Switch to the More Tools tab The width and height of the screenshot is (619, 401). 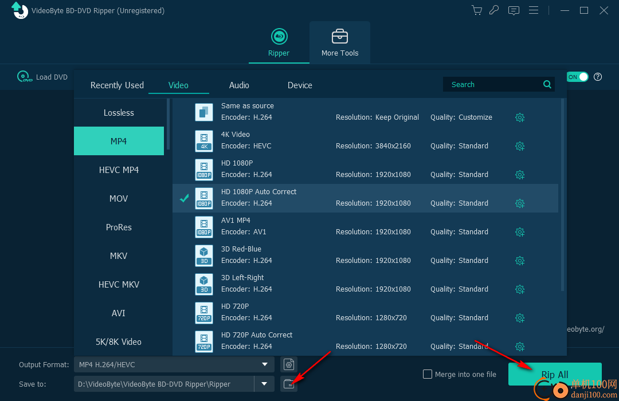pos(340,42)
